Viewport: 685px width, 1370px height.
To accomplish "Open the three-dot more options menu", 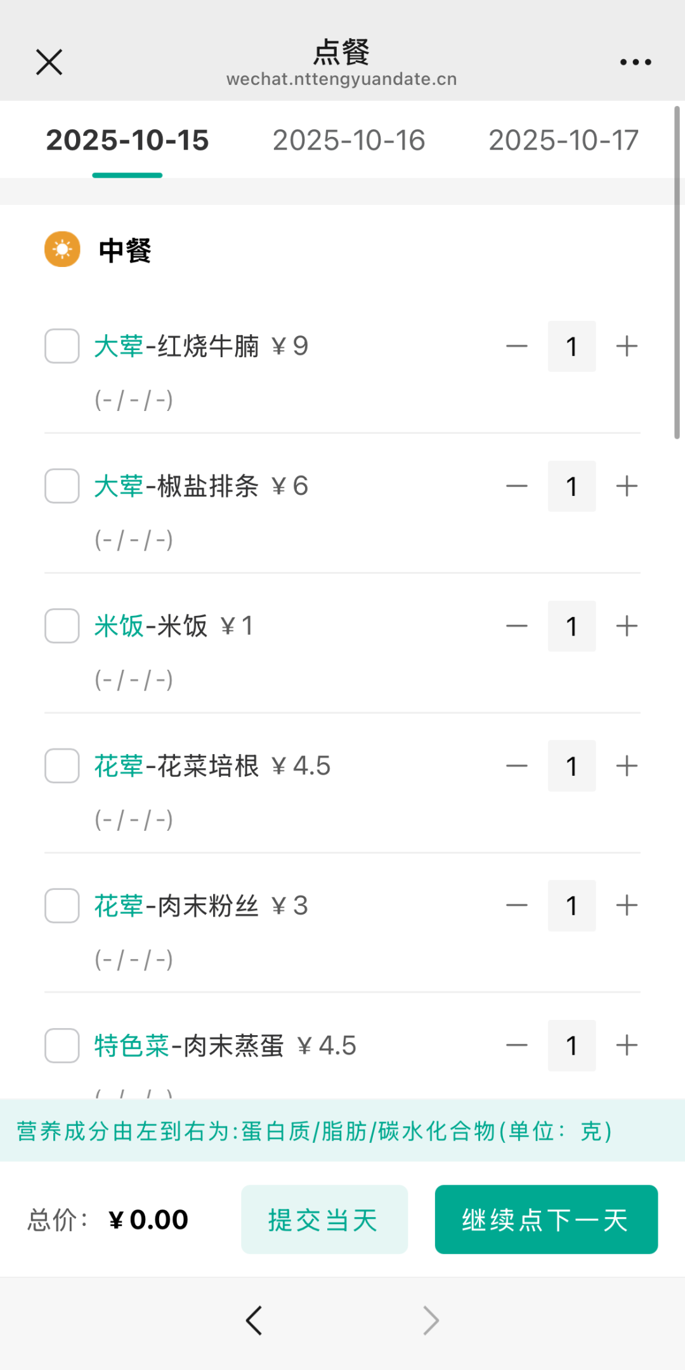I will [636, 62].
